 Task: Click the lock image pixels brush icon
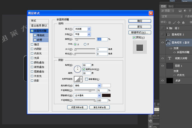(x=174, y=22)
